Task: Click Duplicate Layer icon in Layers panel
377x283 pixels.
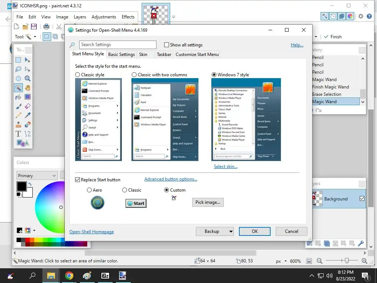Action: [327, 244]
